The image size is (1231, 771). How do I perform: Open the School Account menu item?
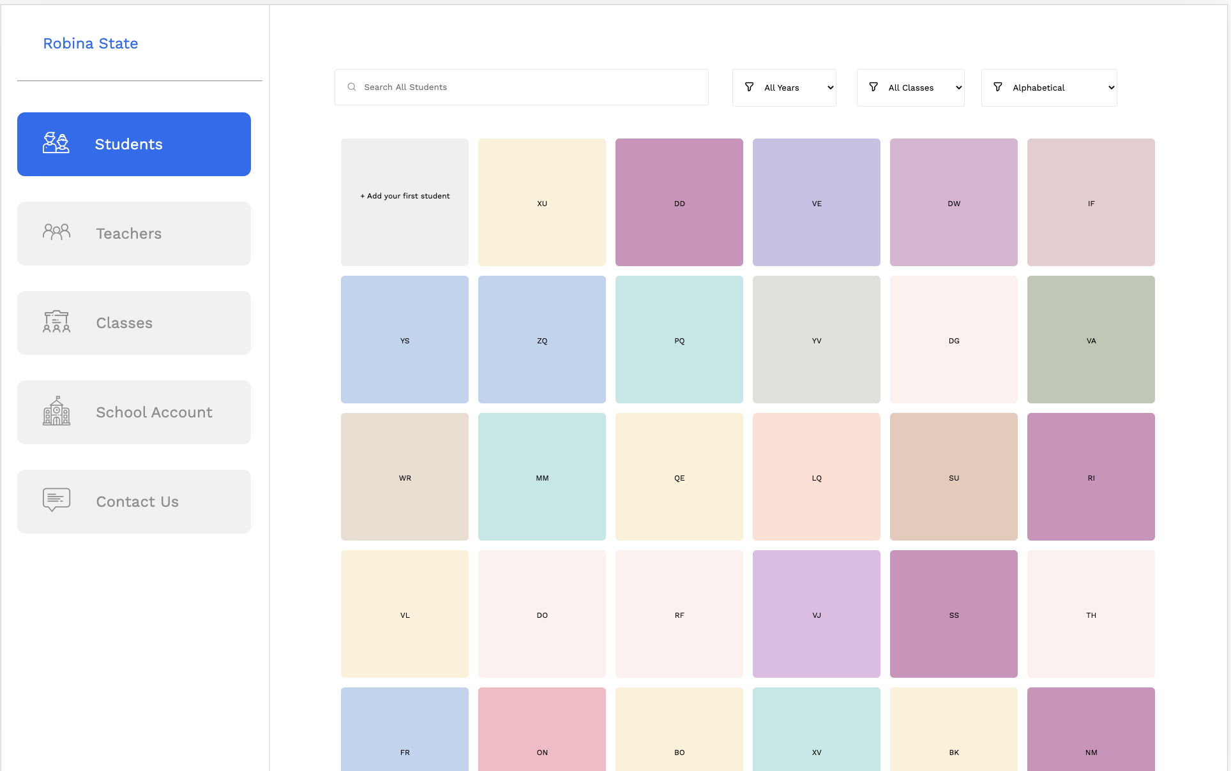pos(134,412)
